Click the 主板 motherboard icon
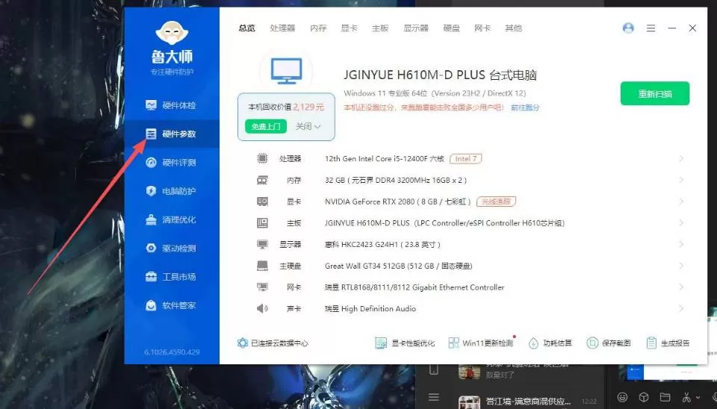717x409 pixels. (262, 223)
